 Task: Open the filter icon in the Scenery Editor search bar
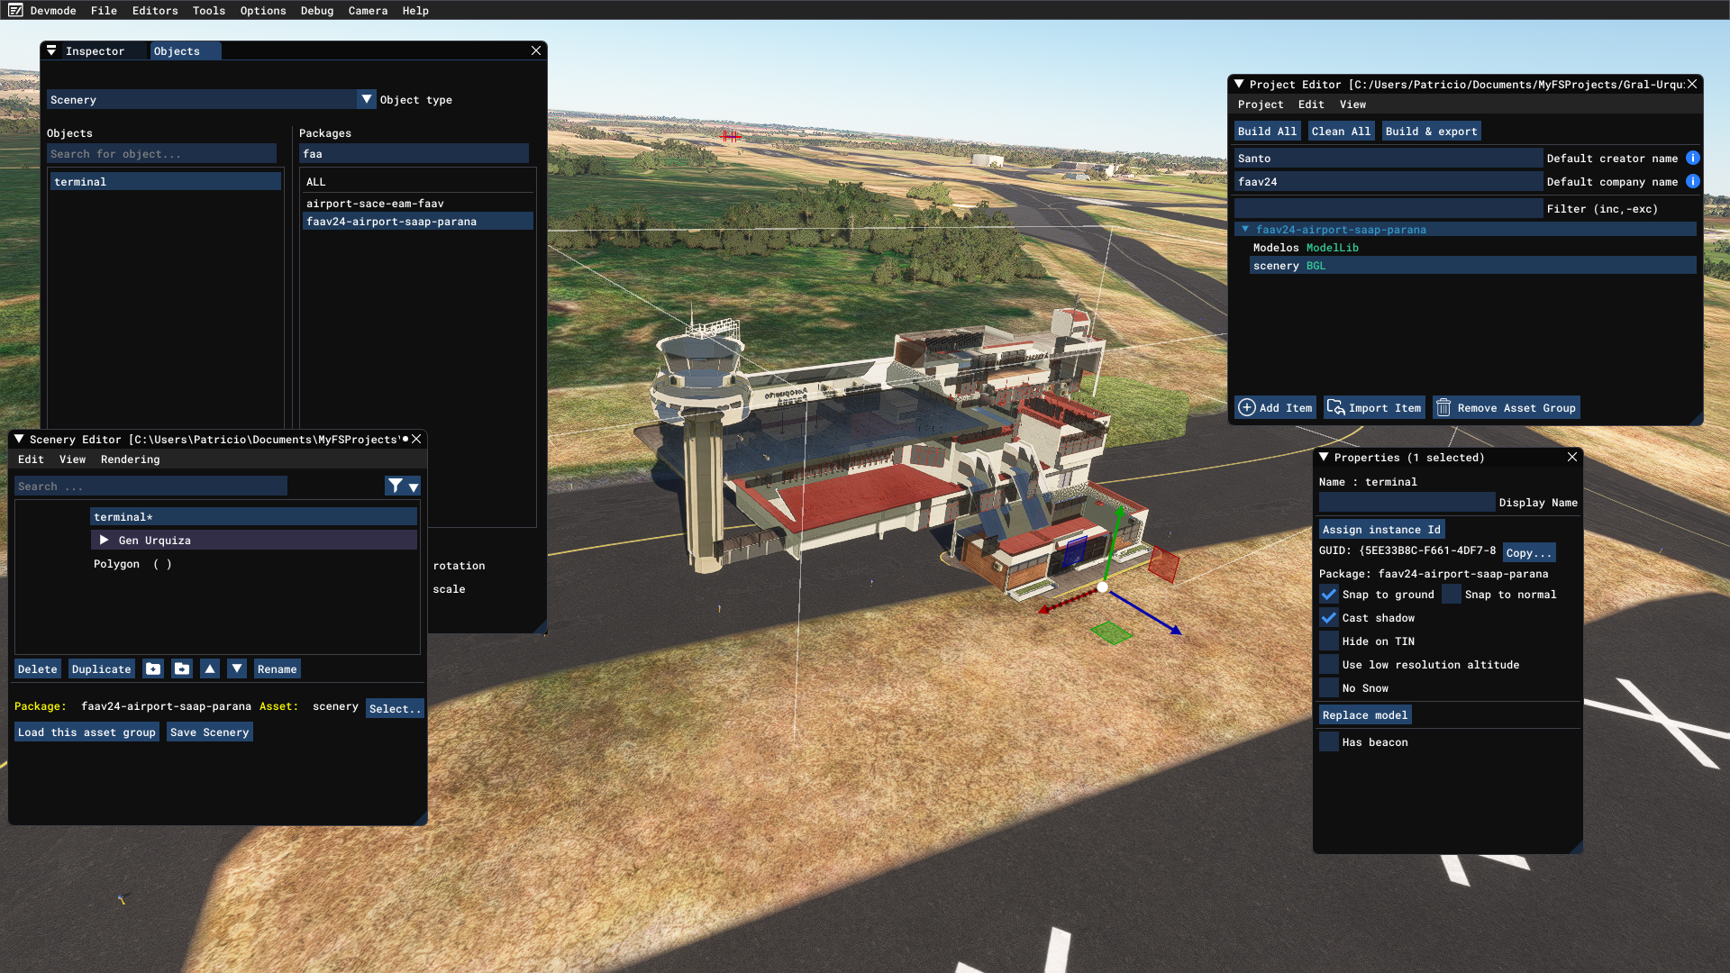coord(395,485)
